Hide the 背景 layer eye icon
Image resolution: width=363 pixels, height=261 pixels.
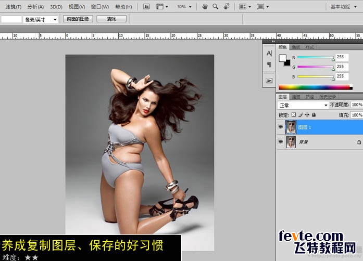pos(281,142)
